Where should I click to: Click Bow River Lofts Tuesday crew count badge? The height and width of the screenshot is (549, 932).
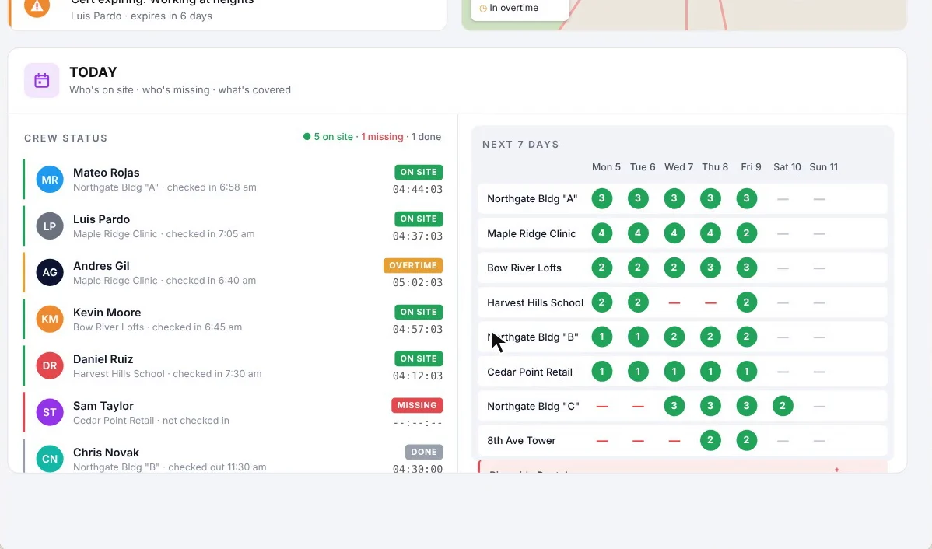638,268
